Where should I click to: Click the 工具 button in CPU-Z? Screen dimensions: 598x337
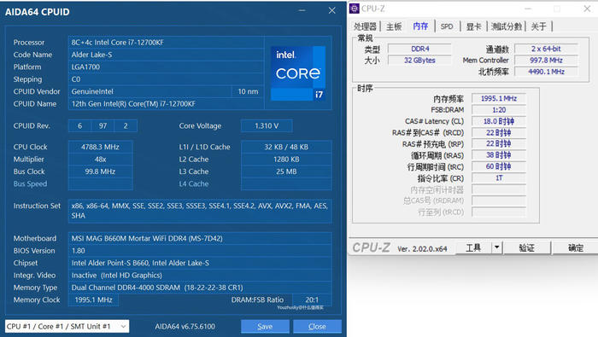473,247
